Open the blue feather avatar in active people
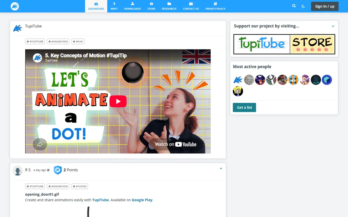The width and height of the screenshot is (348, 217). tap(238, 79)
